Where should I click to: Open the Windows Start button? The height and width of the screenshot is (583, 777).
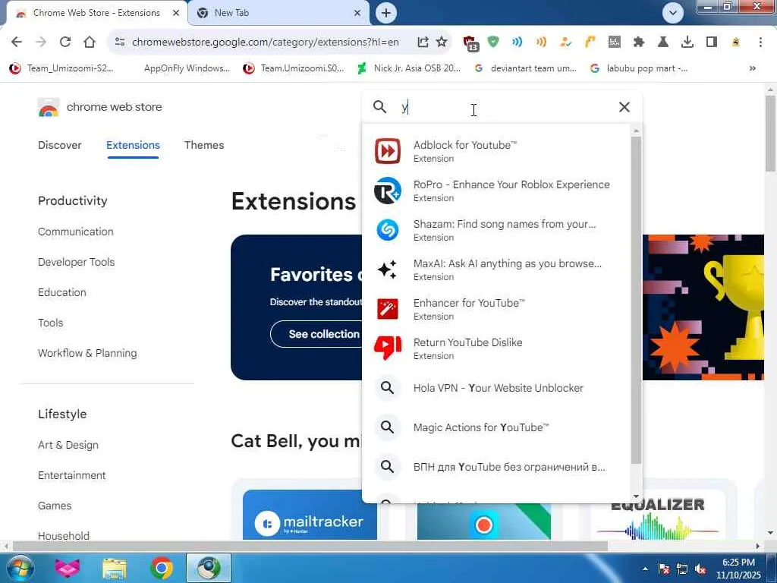[x=19, y=568]
